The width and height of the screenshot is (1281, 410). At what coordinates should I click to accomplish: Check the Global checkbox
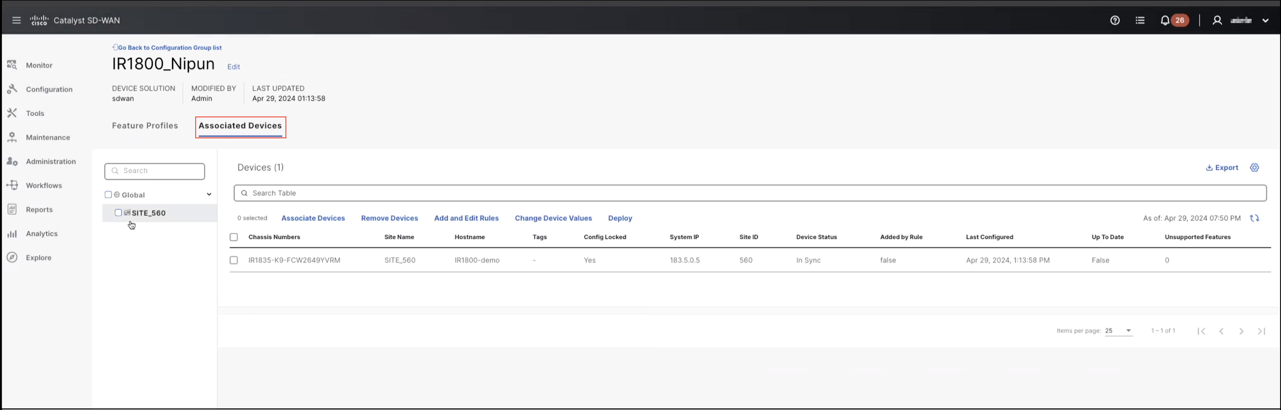(x=108, y=195)
